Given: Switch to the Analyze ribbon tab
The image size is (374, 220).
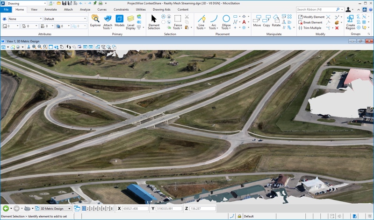Looking at the screenshot, I should coord(85,9).
